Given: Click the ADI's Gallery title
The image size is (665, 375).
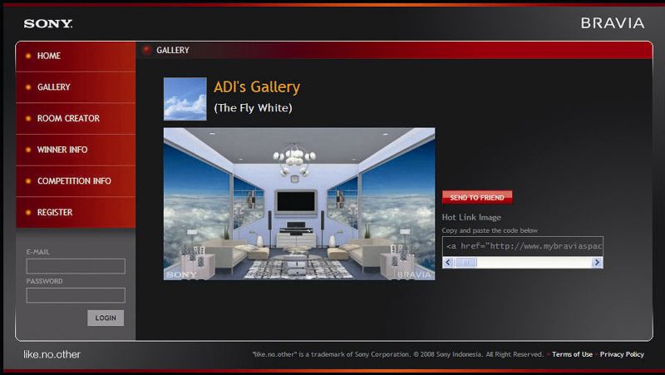Looking at the screenshot, I should [x=257, y=87].
